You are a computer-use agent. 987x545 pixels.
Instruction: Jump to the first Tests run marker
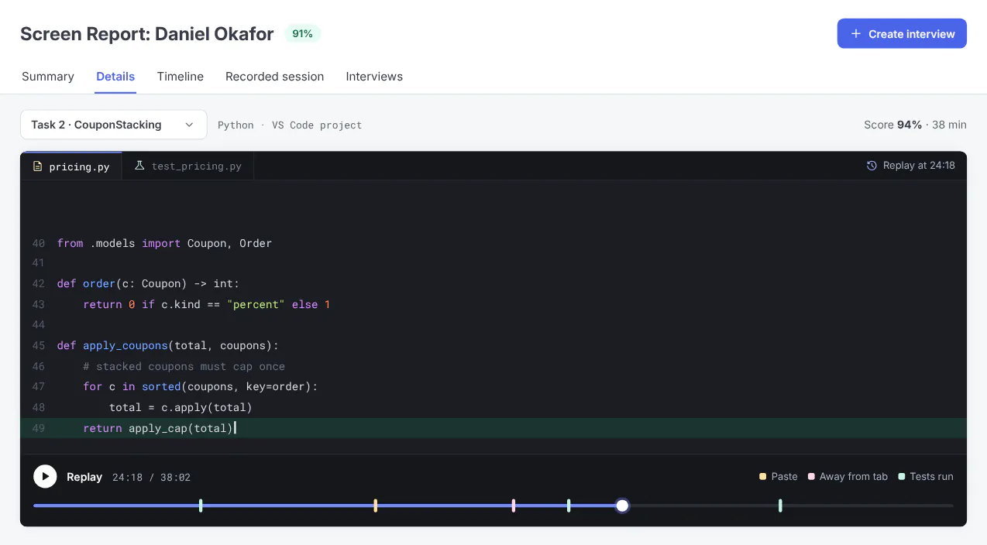pos(201,506)
